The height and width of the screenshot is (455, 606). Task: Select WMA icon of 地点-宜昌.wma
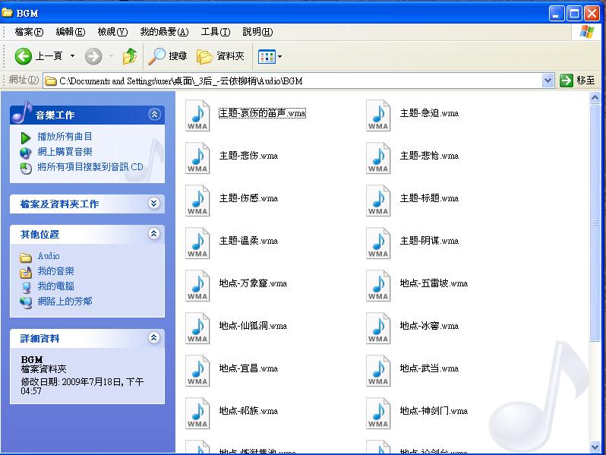pos(197,371)
